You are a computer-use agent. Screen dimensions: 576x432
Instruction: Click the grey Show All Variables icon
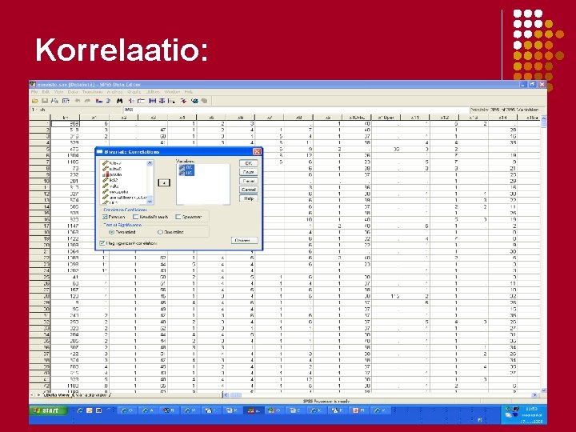(204, 101)
